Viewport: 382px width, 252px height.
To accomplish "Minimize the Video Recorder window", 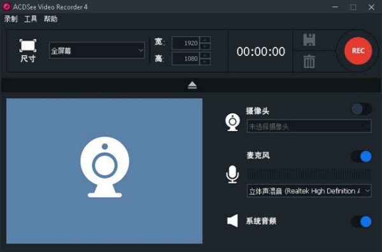I will (x=336, y=7).
